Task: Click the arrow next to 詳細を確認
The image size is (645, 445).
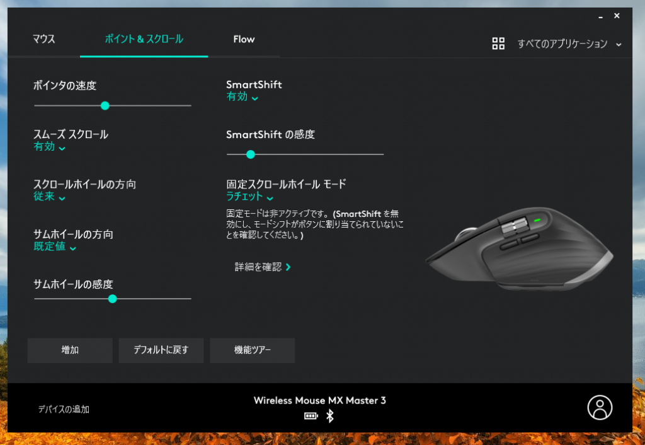Action: tap(288, 267)
